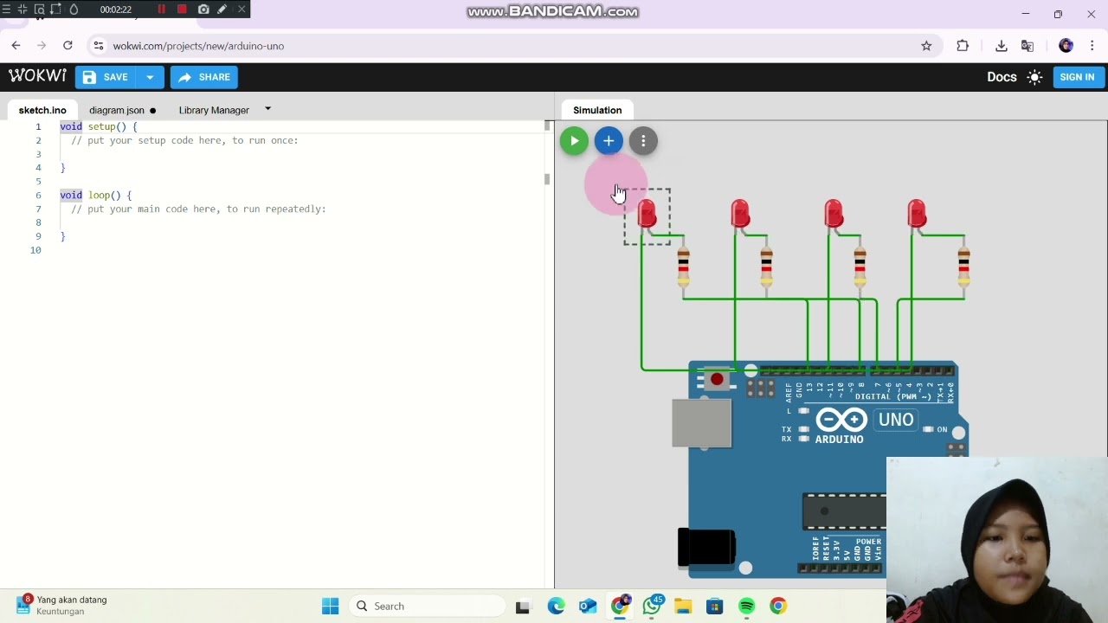Open the dropdown arrow next to SAVE
The image size is (1108, 623).
click(x=150, y=77)
